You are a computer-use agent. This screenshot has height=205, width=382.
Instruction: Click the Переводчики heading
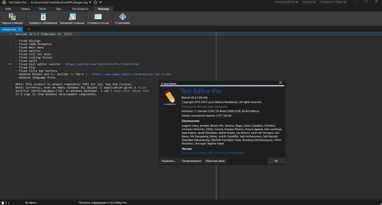tap(190, 121)
